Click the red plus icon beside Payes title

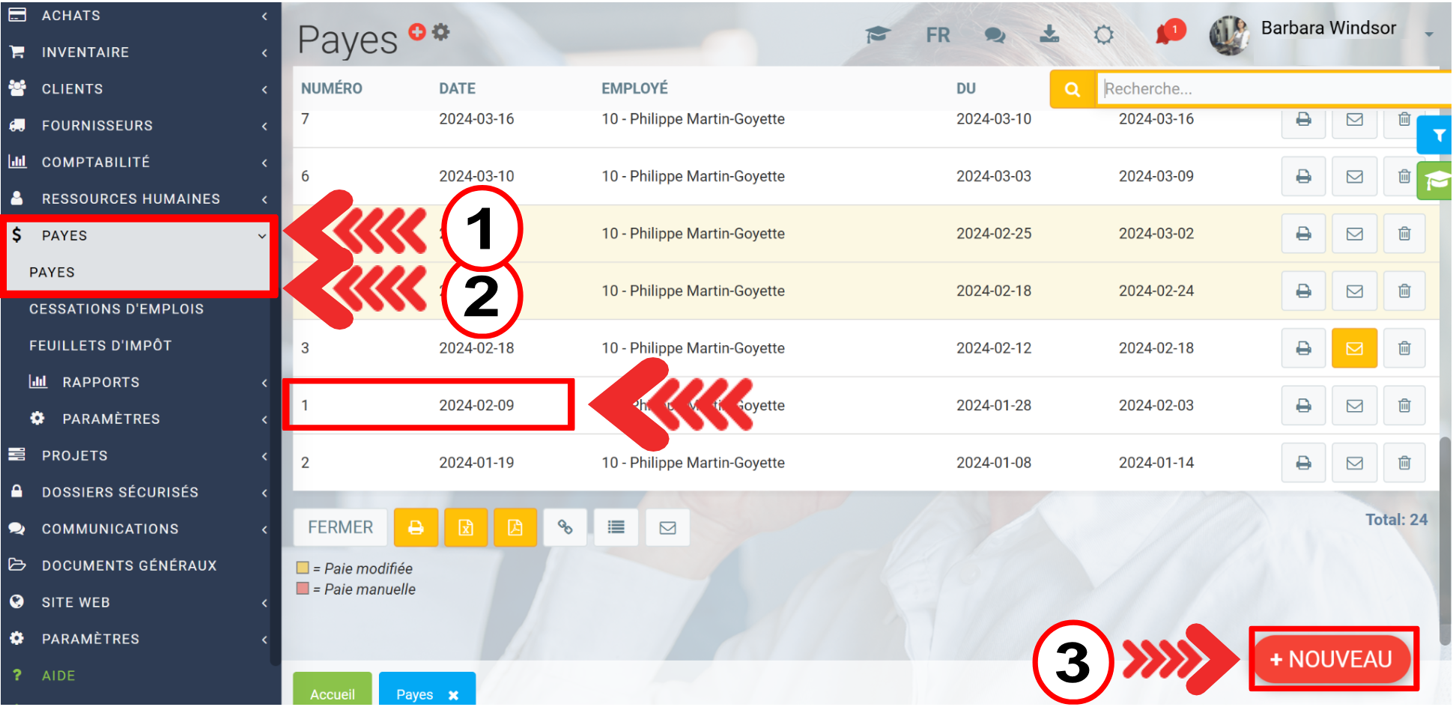point(416,31)
